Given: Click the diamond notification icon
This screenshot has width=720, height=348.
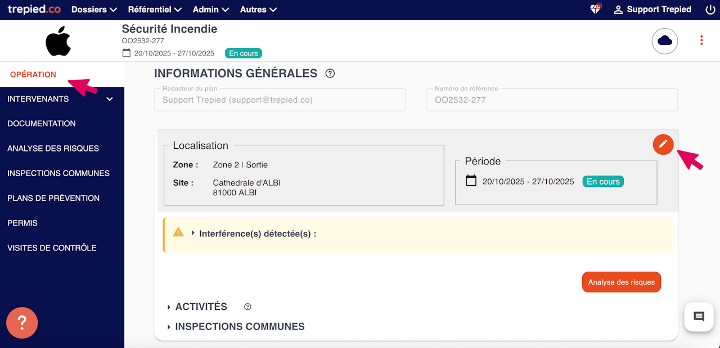Looking at the screenshot, I should pyautogui.click(x=595, y=10).
